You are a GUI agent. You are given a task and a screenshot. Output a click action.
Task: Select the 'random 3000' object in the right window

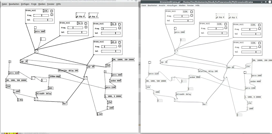click(x=194, y=77)
